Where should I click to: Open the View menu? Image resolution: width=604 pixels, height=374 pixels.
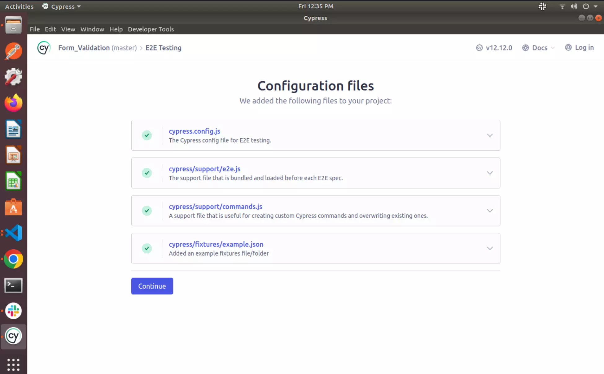coord(68,29)
